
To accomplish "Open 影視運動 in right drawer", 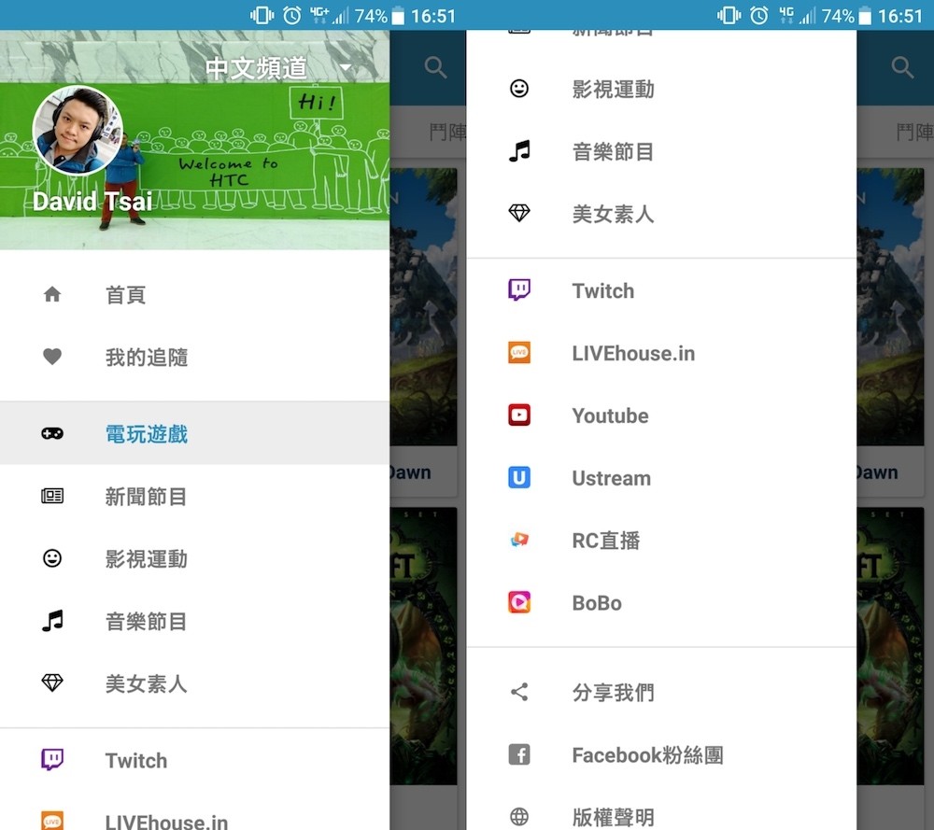I will tap(614, 90).
